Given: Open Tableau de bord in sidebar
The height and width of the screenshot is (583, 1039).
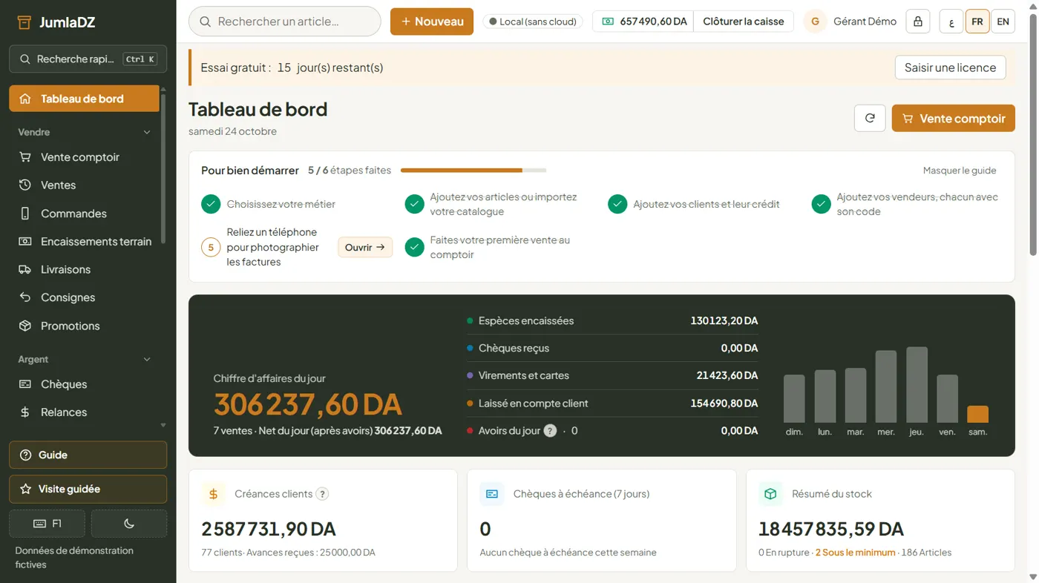Looking at the screenshot, I should tap(84, 99).
